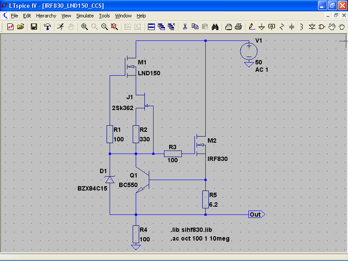Open the Hierarchy menu

pos(46,16)
